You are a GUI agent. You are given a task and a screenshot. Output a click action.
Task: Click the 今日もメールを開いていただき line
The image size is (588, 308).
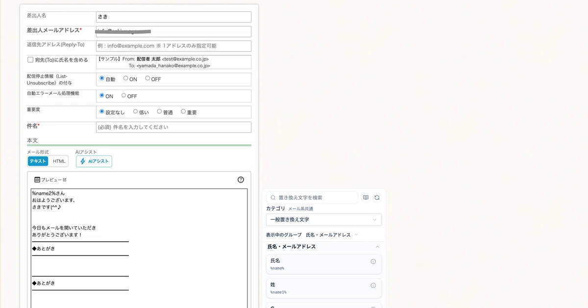[64, 228]
